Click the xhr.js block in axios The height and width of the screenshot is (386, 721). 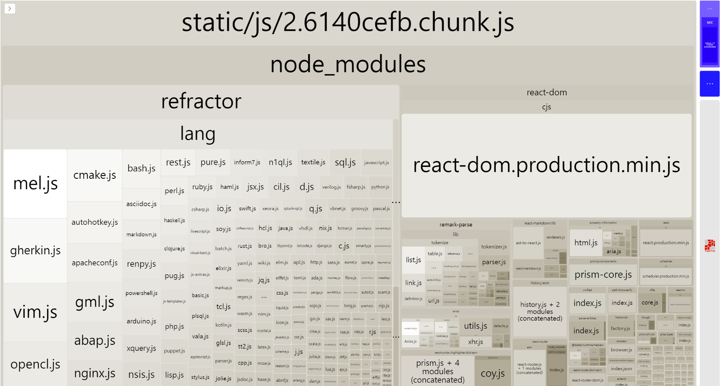476,342
